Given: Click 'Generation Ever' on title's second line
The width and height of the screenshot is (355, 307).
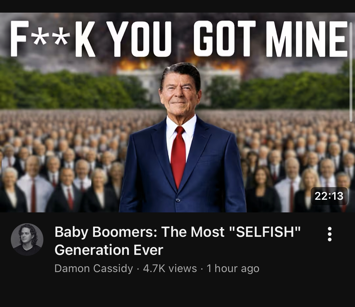Looking at the screenshot, I should [109, 250].
